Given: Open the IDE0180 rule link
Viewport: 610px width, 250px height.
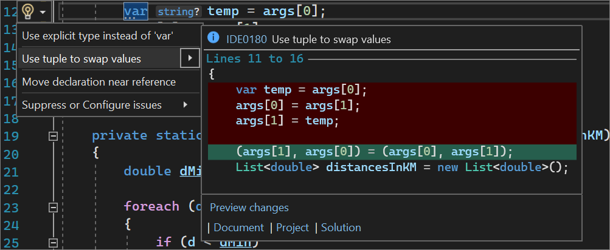Looking at the screenshot, I should [246, 39].
